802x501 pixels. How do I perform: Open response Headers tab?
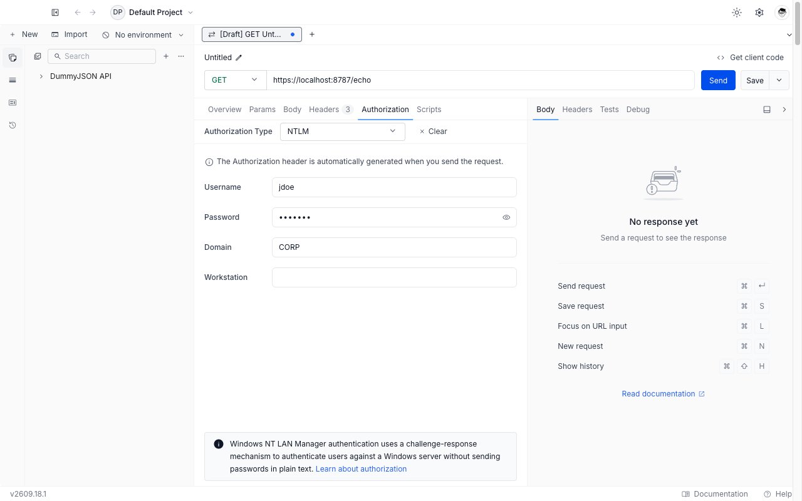(x=577, y=110)
